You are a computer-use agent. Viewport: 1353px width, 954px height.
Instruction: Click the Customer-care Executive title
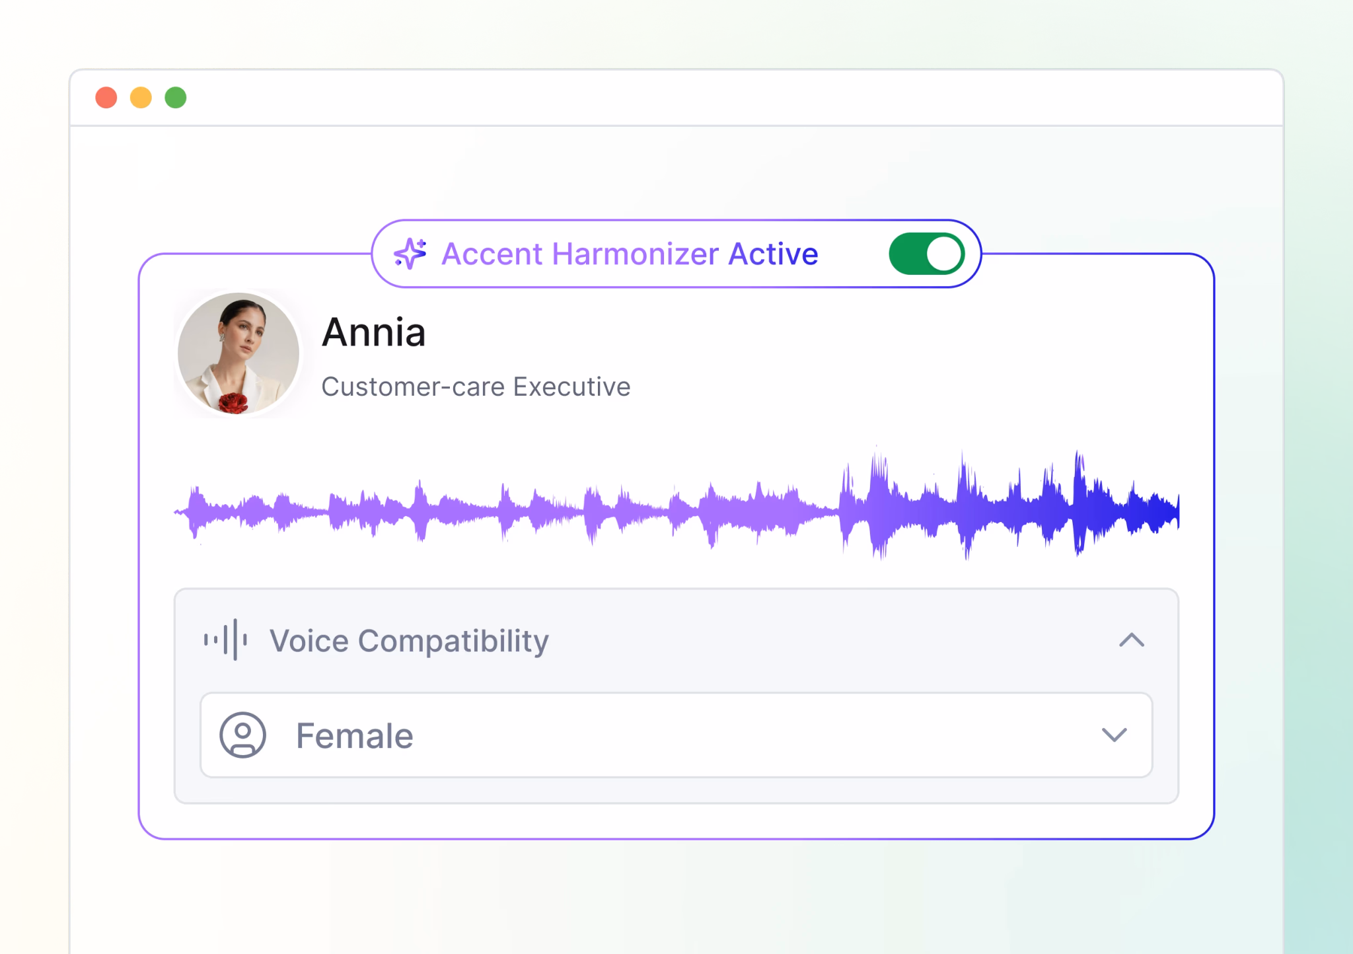coord(476,386)
